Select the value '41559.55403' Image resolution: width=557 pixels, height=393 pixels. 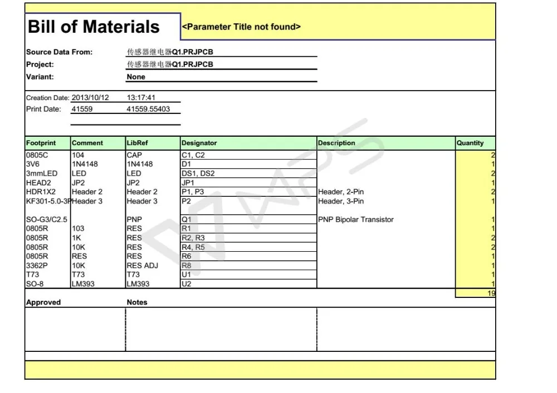click(x=149, y=109)
